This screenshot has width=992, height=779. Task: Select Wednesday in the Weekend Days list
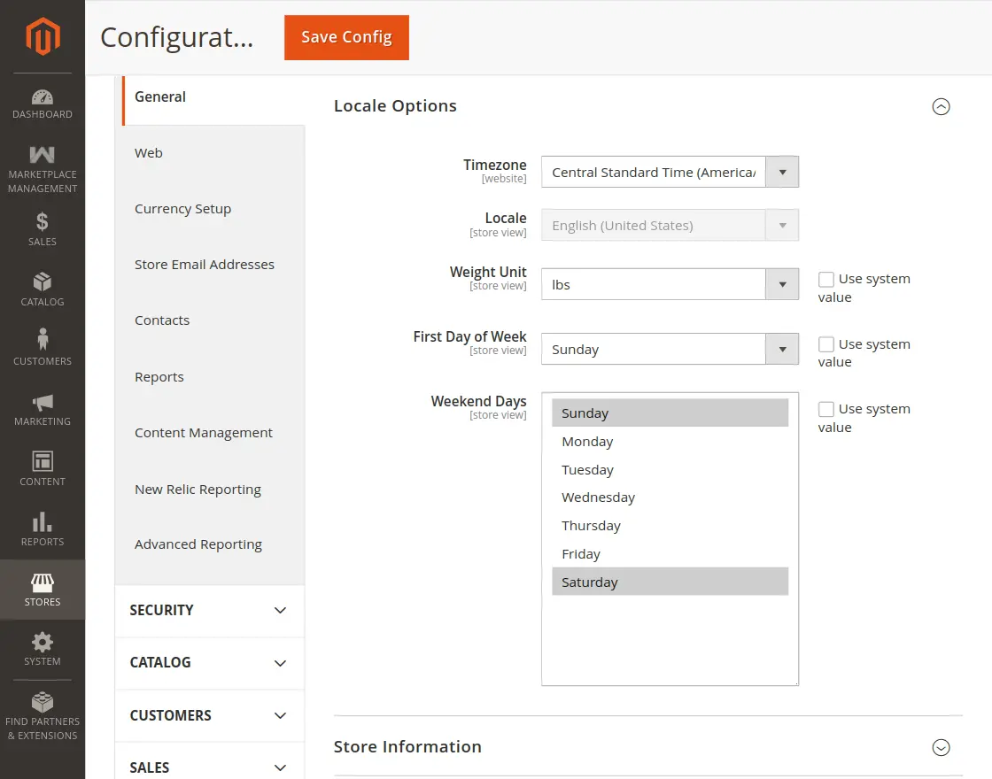point(598,497)
